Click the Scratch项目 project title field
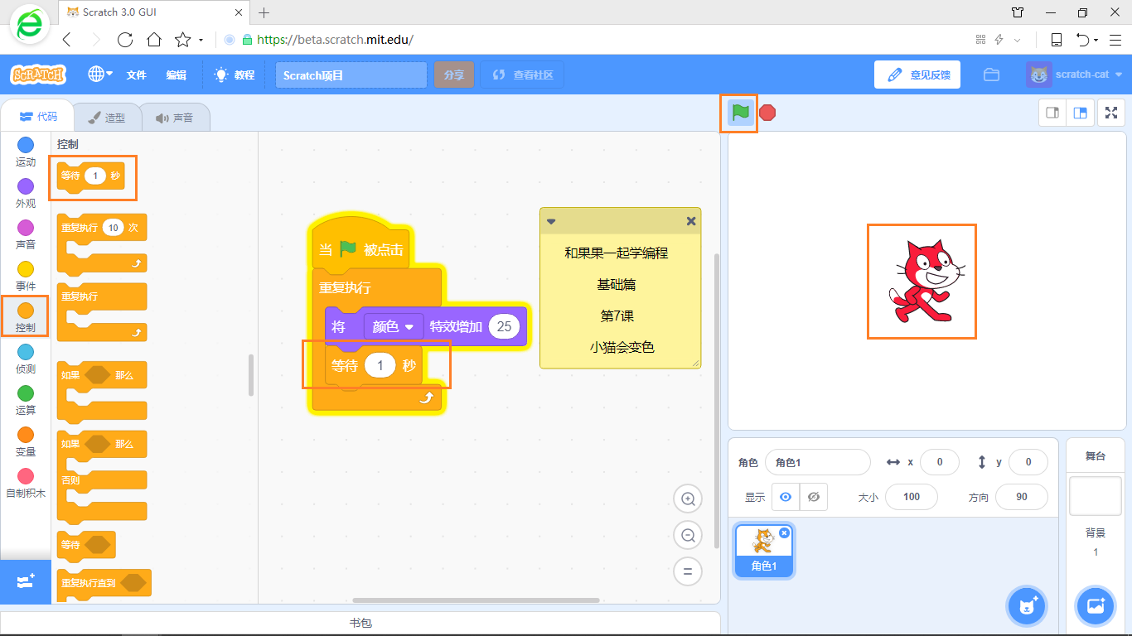This screenshot has width=1132, height=636. coord(351,75)
